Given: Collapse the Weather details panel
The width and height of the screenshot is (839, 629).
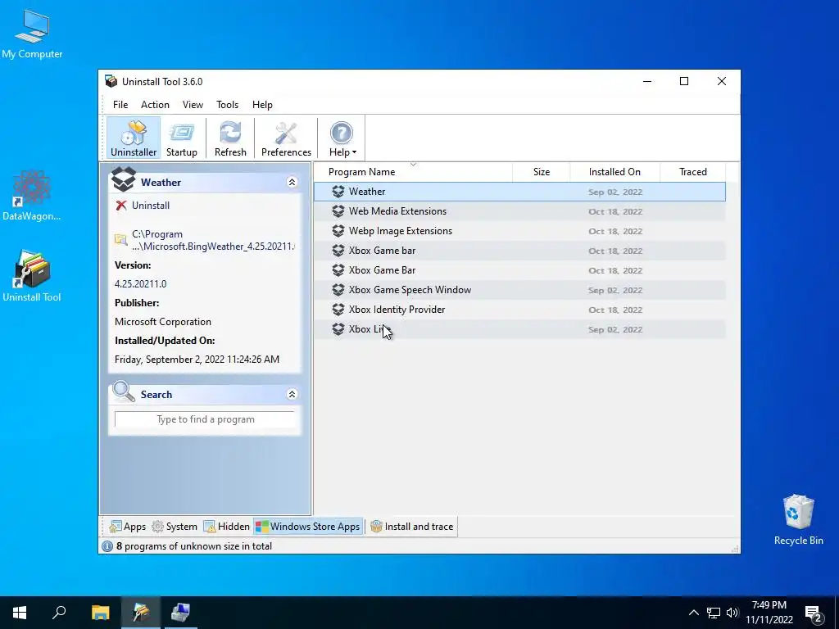Looking at the screenshot, I should point(293,183).
